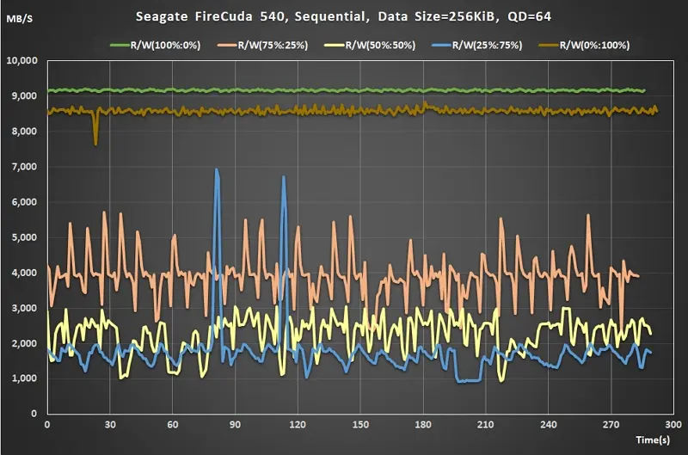The width and height of the screenshot is (688, 455).
Task: Click the blue legend line swatch
Action: pyautogui.click(x=442, y=46)
